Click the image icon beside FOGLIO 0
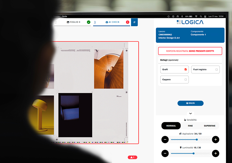The image size is (232, 163). [68, 22]
